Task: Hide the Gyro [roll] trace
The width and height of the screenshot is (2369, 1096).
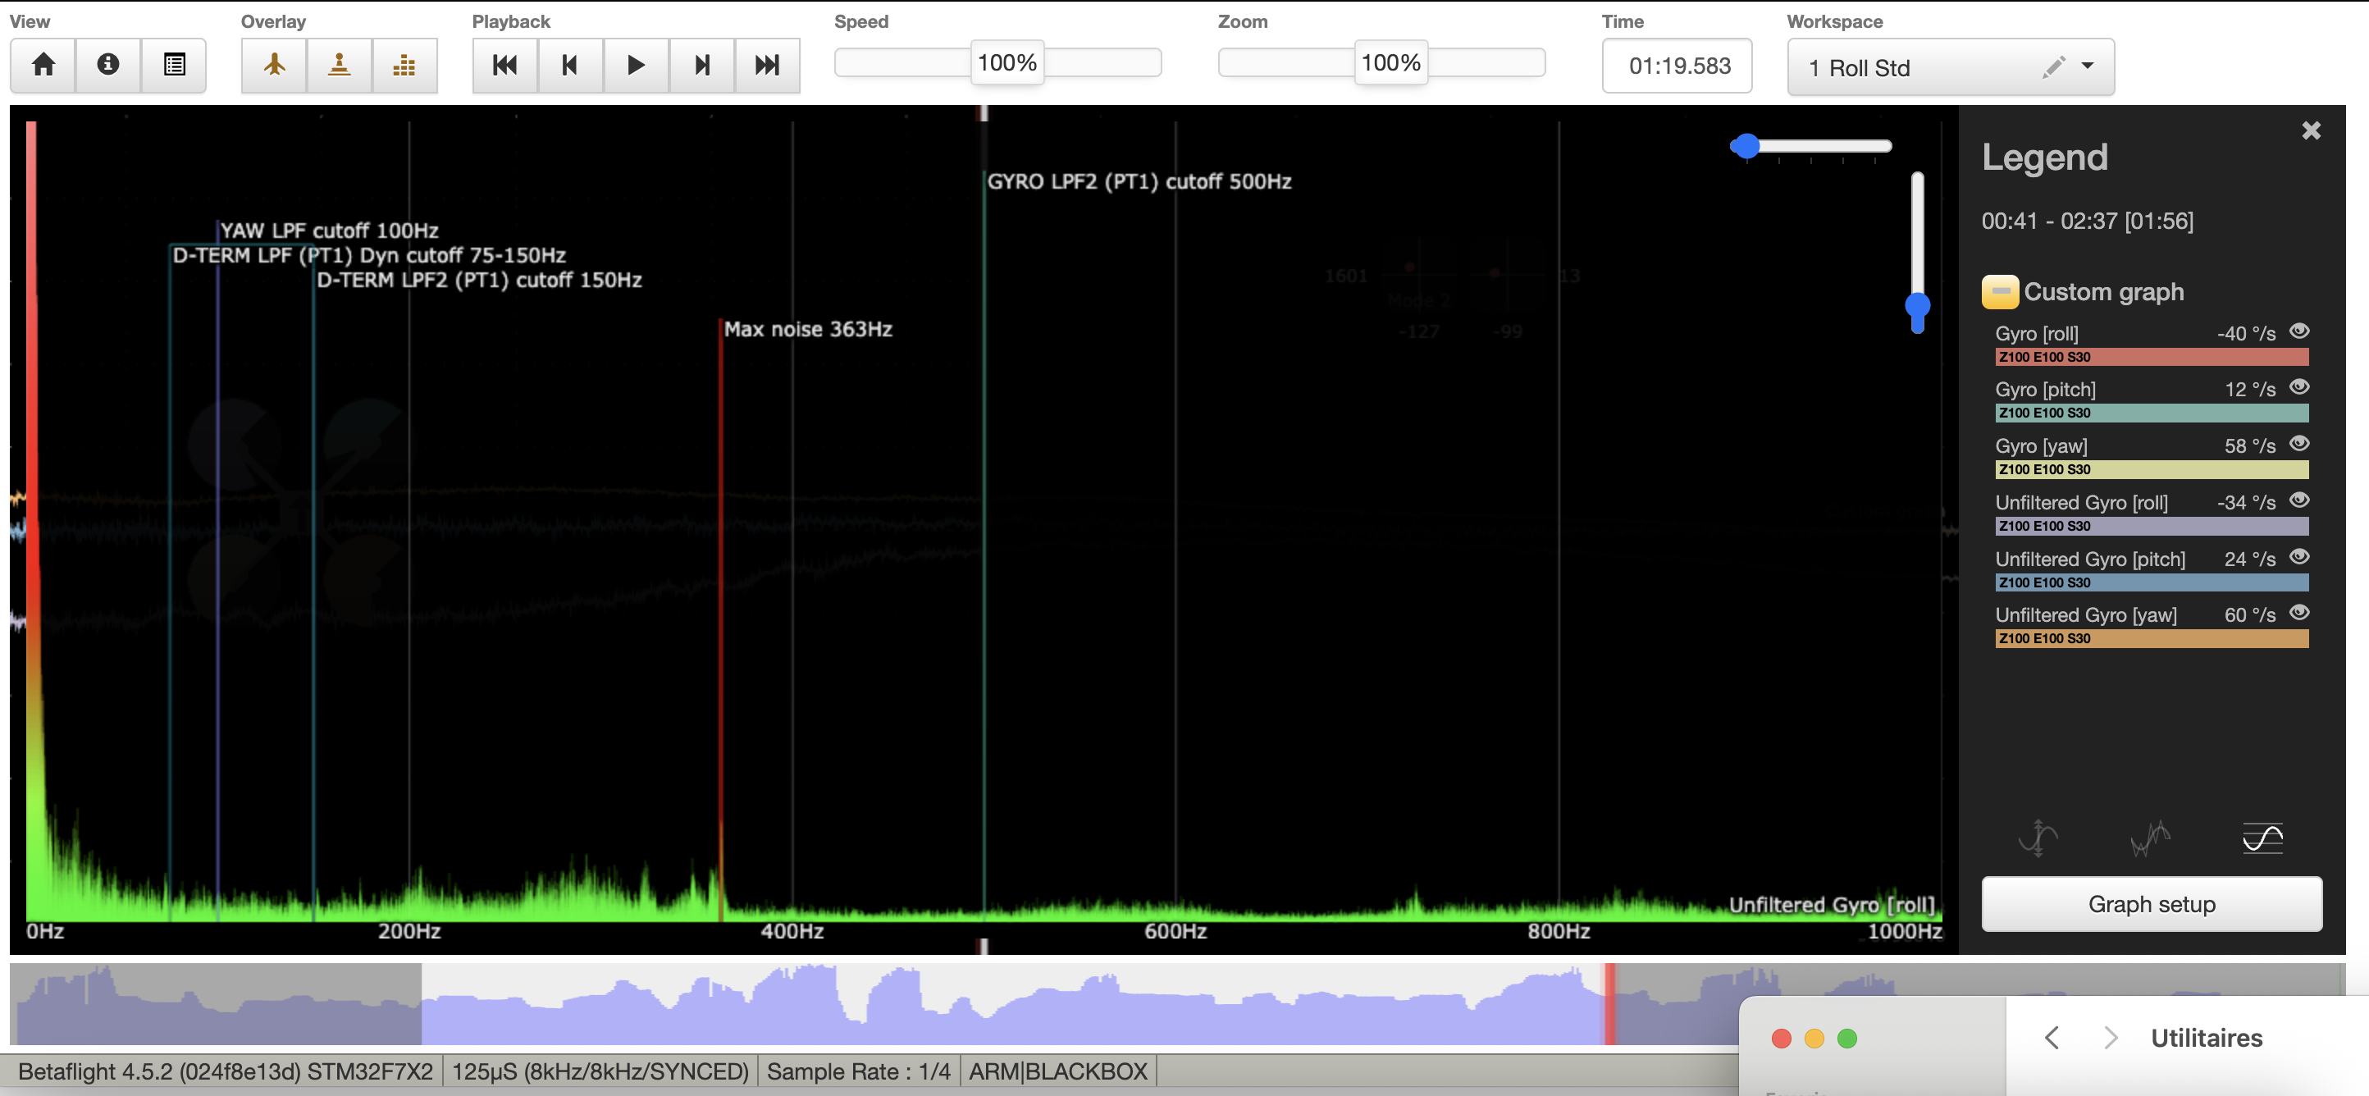Action: [2299, 331]
